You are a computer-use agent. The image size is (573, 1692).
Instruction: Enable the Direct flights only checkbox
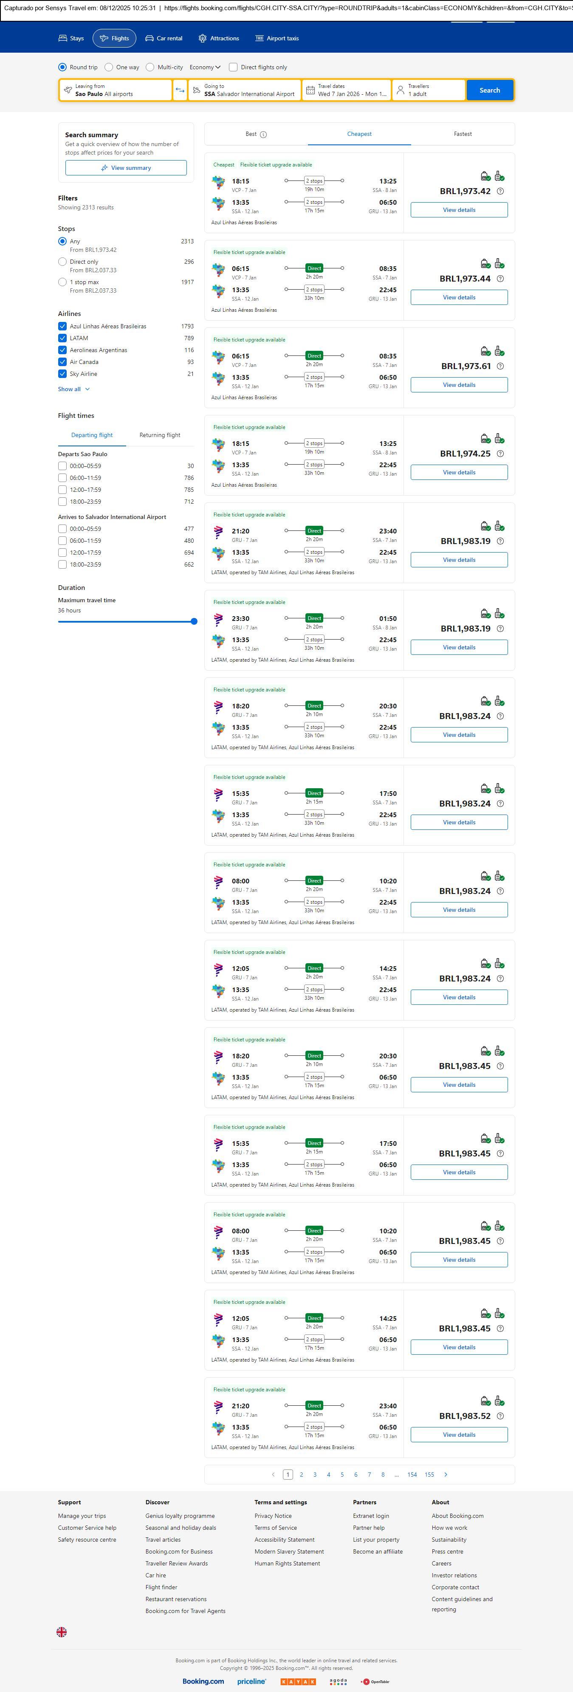click(233, 67)
